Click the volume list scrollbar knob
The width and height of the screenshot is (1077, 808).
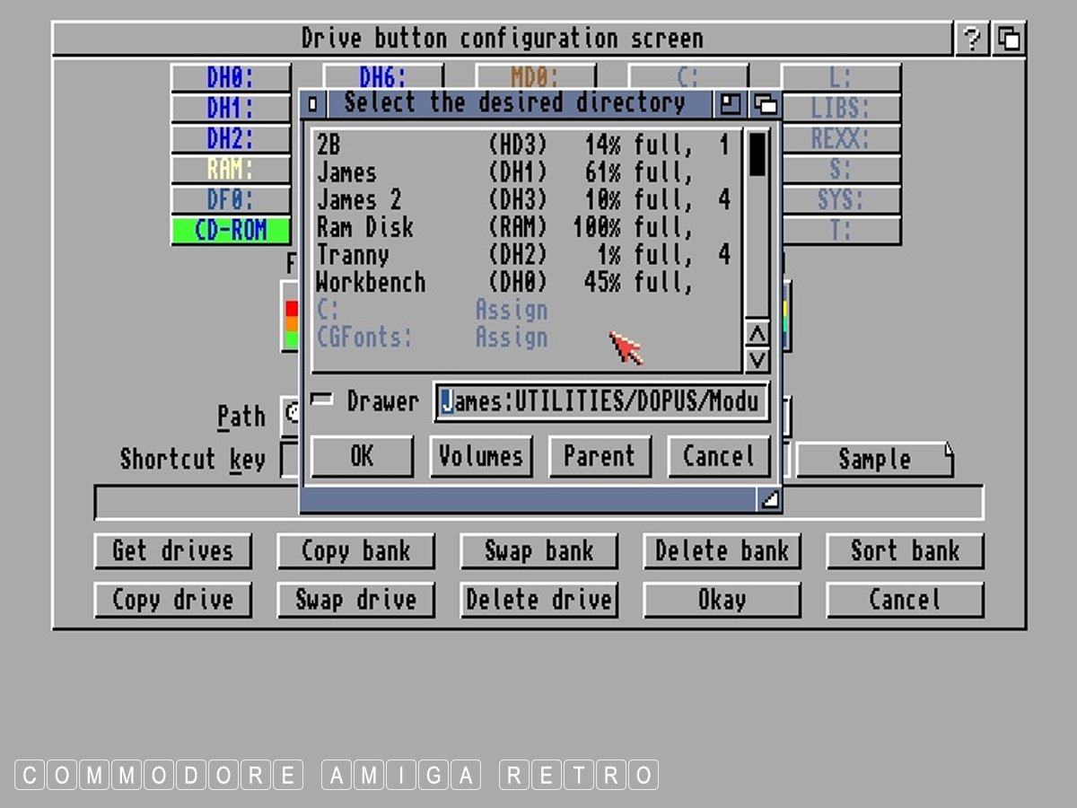pyautogui.click(x=757, y=154)
